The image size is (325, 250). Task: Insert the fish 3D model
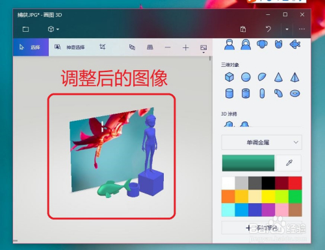click(x=295, y=44)
